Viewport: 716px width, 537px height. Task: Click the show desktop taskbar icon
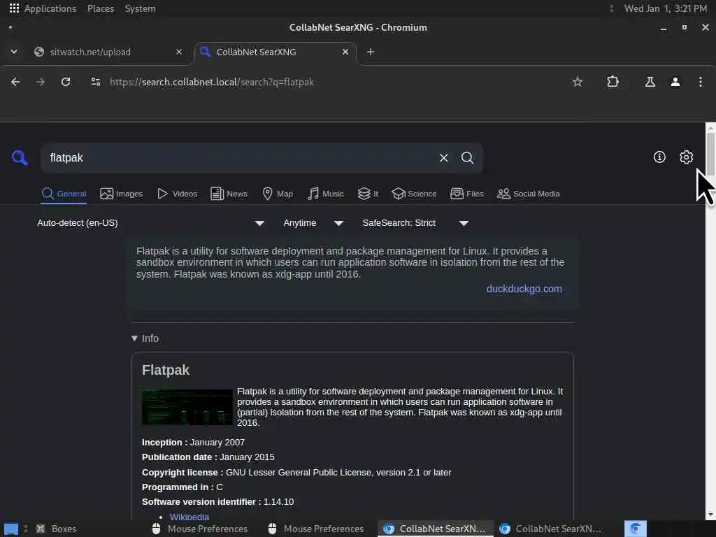point(11,529)
